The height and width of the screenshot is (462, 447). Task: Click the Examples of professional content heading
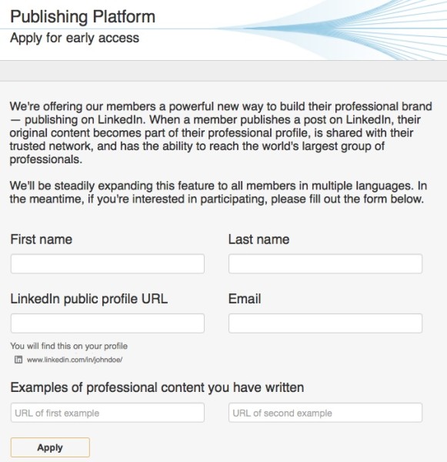(157, 387)
